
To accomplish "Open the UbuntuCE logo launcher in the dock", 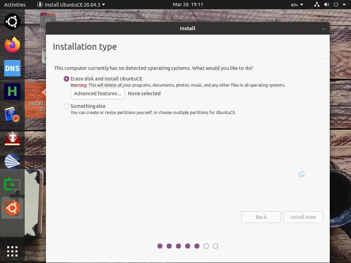I will pyautogui.click(x=12, y=22).
